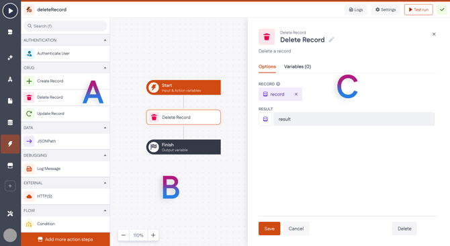
Task: Click the deleteRecord action header icon
Action: (x=29, y=9)
